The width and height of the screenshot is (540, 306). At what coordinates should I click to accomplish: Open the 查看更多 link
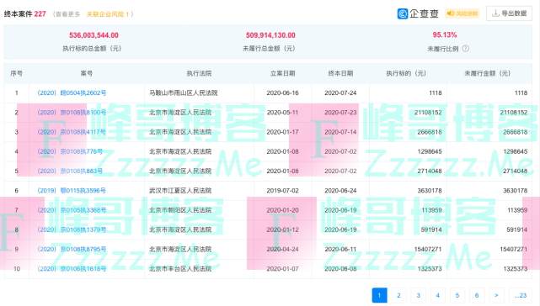[67, 14]
